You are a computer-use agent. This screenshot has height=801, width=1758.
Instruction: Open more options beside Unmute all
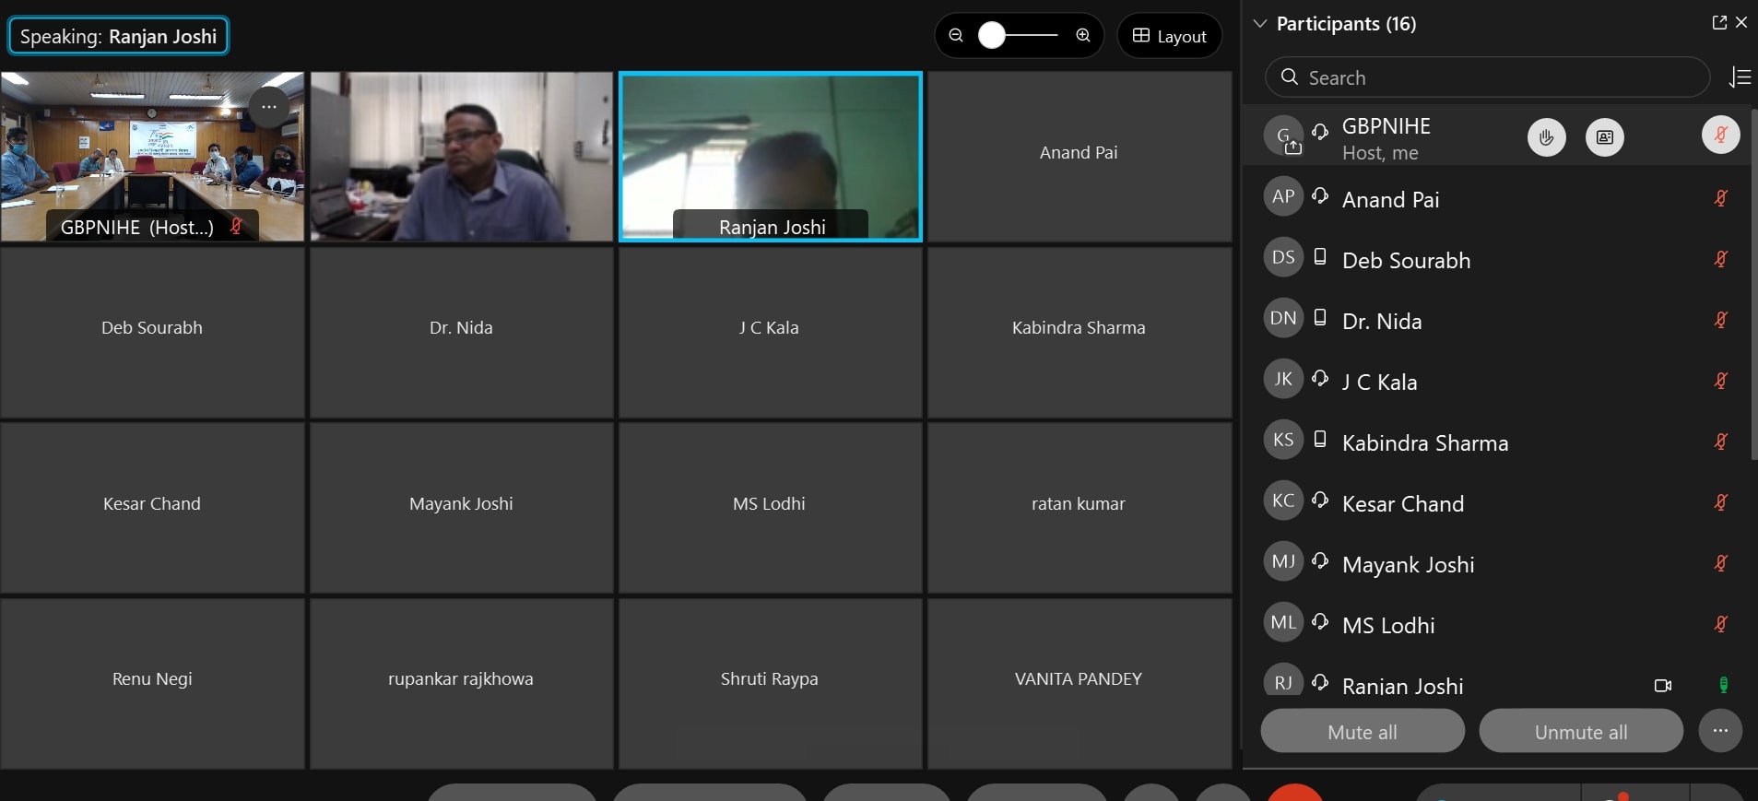pos(1719,731)
